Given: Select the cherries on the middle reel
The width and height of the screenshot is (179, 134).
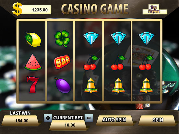Looking at the screenshot, I should (91, 63).
